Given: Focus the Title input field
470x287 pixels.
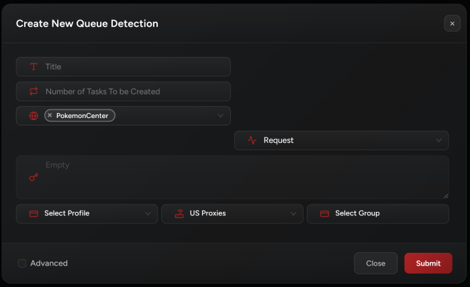Looking at the screenshot, I should [134, 67].
